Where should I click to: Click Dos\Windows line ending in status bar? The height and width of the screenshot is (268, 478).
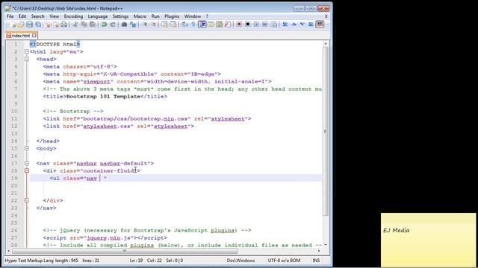(x=240, y=261)
